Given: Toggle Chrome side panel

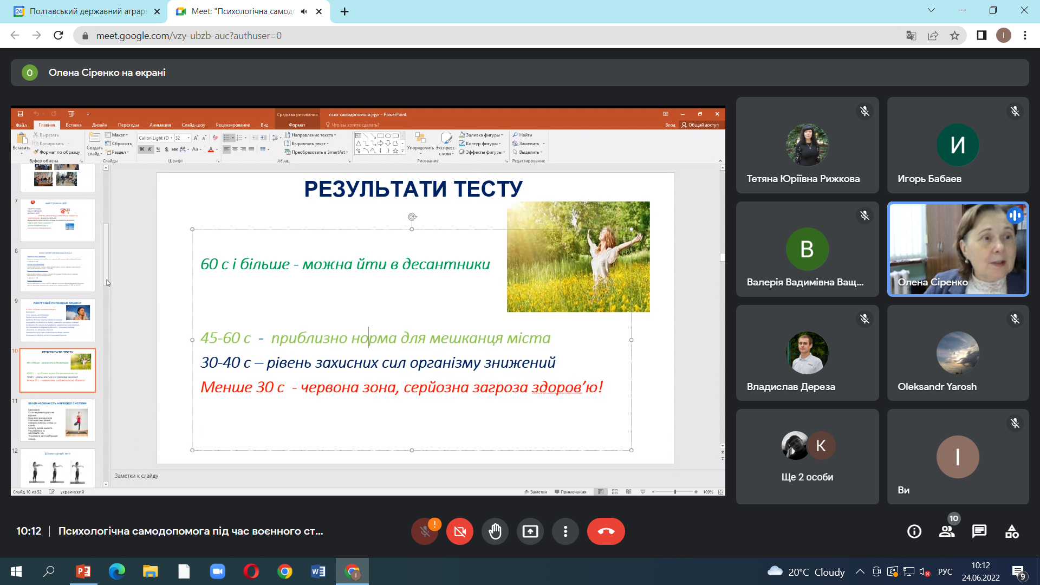Looking at the screenshot, I should tap(981, 36).
